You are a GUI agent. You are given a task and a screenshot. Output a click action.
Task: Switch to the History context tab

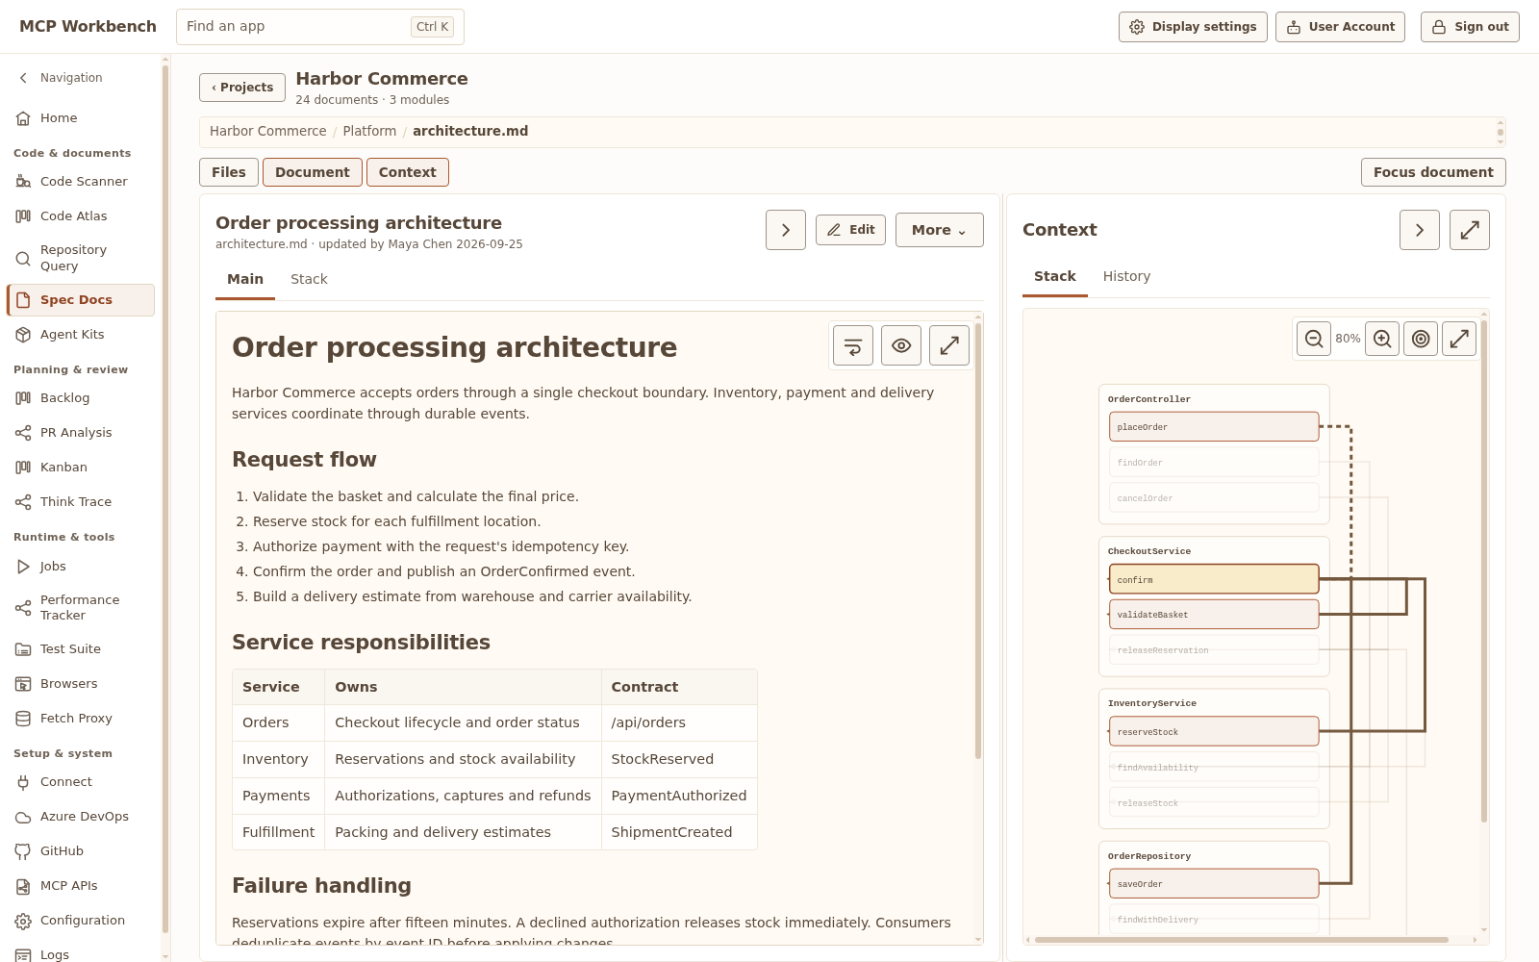point(1126,276)
